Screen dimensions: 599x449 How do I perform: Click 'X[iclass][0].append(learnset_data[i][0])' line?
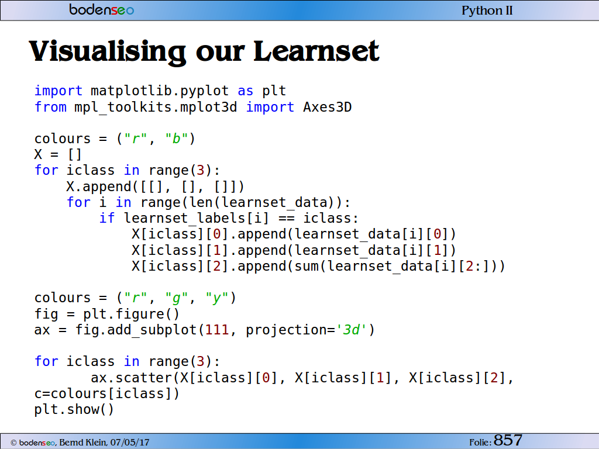294,234
